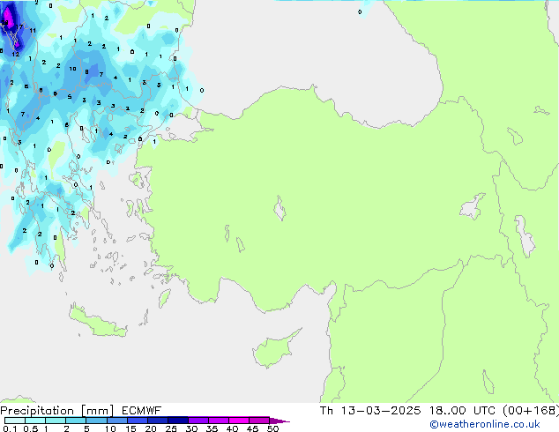Click the 0.1–0.5 mm palest legend swatch

[15, 421]
